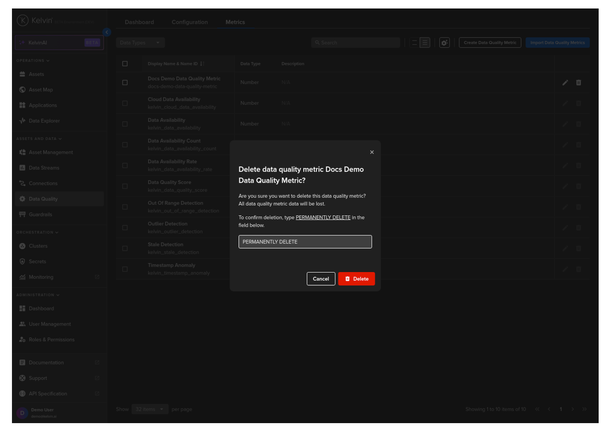
Task: Collapse the Operations sidebar section
Action: (x=33, y=61)
